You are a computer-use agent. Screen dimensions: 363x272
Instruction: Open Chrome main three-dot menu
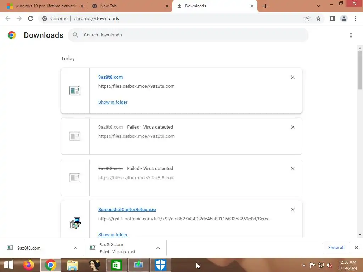[355, 18]
